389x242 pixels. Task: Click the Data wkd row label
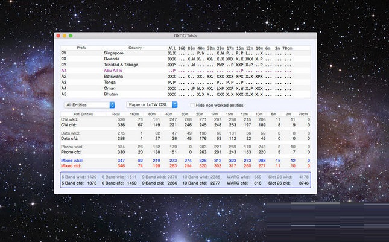[x=71, y=133]
